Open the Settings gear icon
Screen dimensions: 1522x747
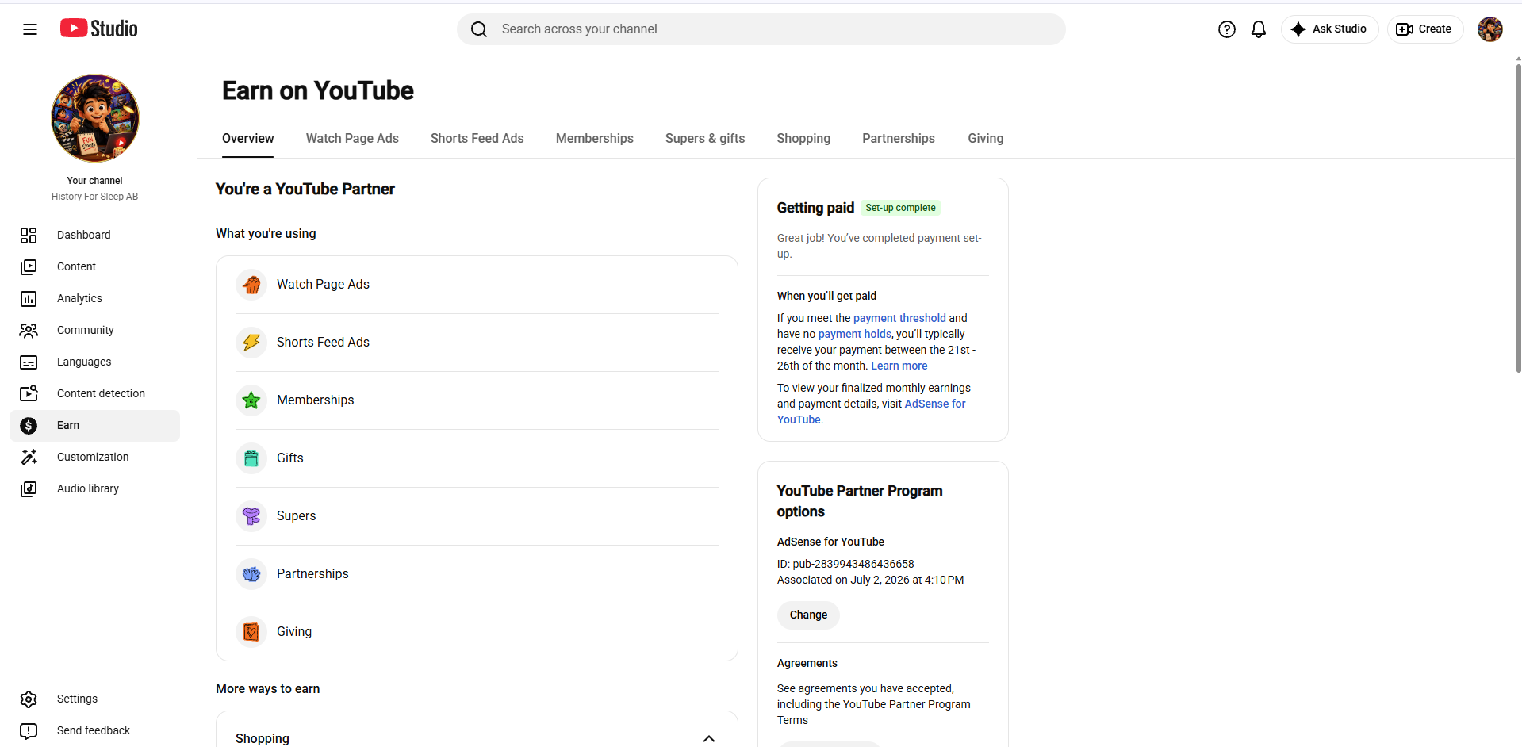(x=29, y=699)
